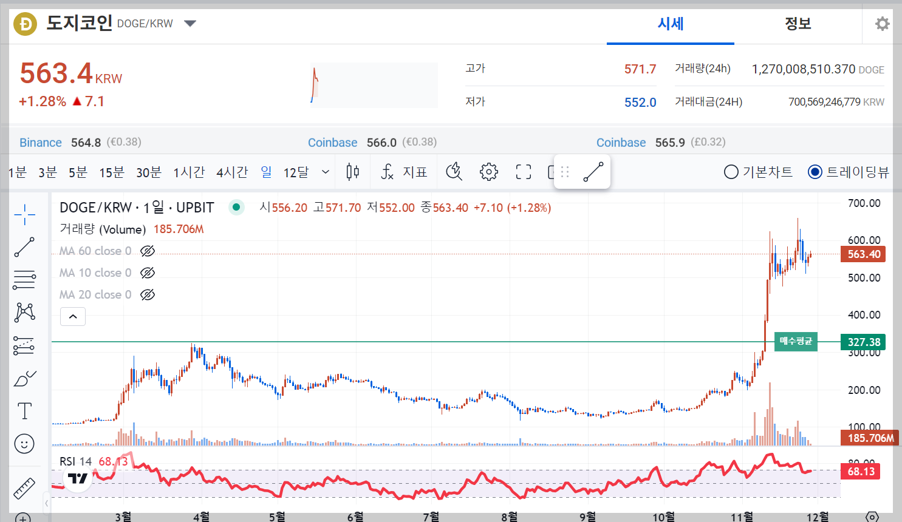Select the trend line drawing tool
This screenshot has height=522, width=902.
click(x=24, y=247)
